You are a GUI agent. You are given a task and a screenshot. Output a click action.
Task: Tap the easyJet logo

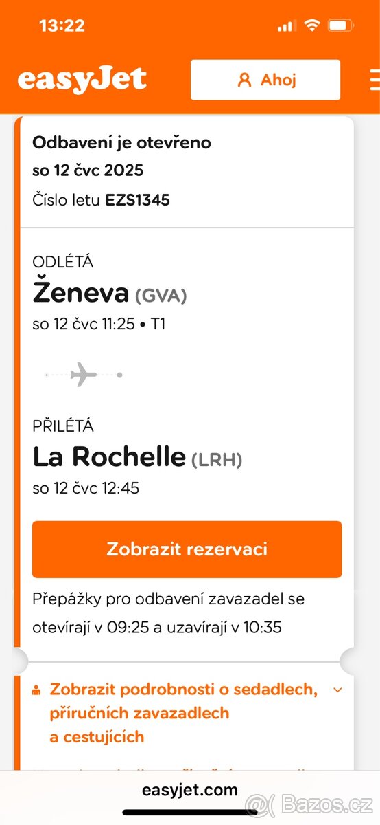82,79
